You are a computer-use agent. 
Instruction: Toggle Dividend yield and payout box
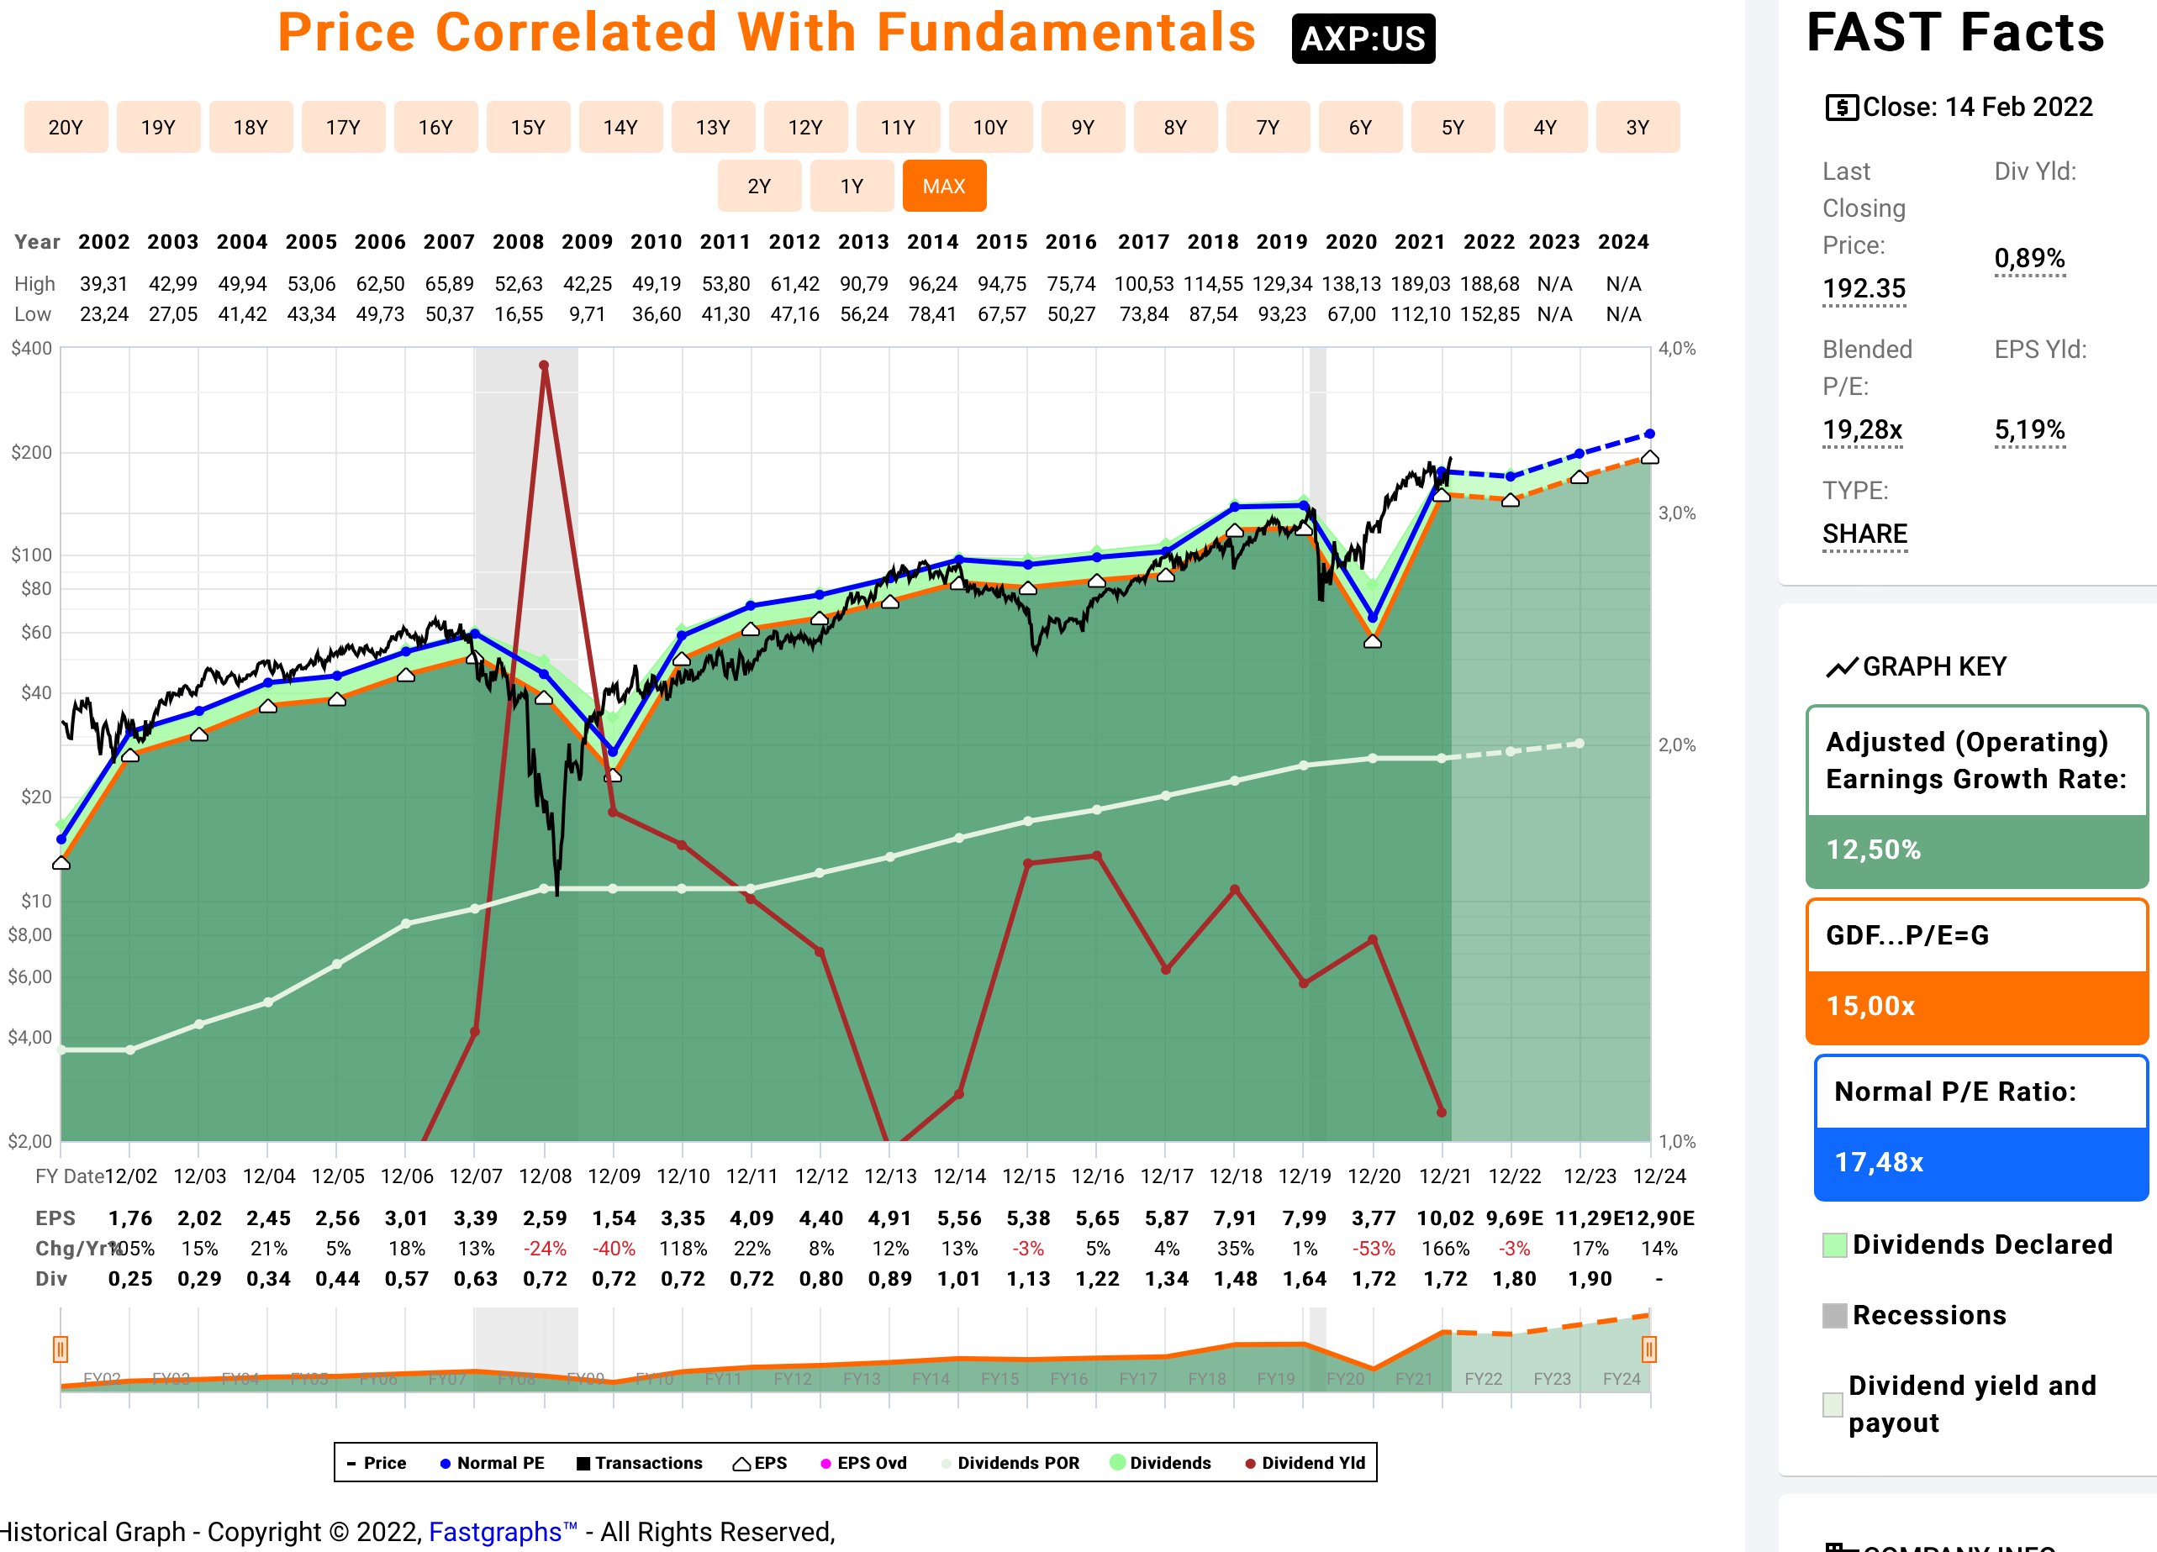[x=1833, y=1405]
